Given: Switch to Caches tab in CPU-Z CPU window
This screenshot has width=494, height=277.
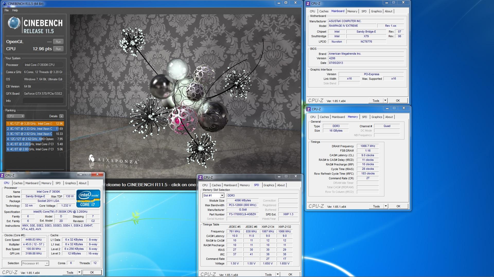Looking at the screenshot, I should click(18, 183).
